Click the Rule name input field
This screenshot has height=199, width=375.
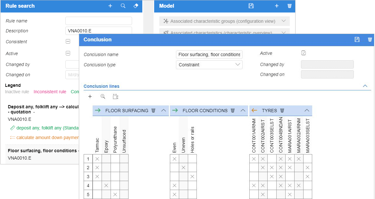[x=98, y=21]
